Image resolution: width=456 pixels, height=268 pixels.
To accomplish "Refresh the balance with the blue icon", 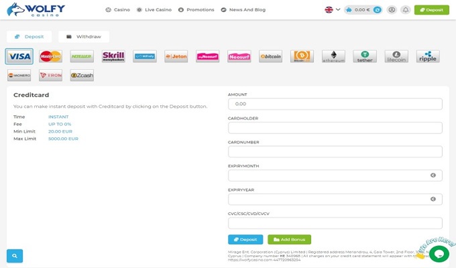I will [377, 10].
